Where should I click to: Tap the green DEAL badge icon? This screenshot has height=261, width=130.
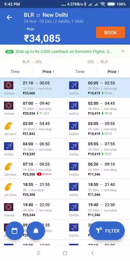9,52
